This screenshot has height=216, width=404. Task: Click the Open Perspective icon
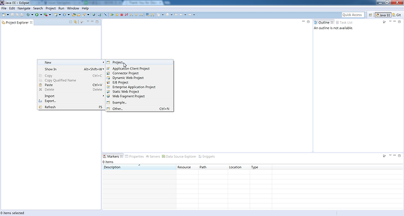[x=370, y=15]
